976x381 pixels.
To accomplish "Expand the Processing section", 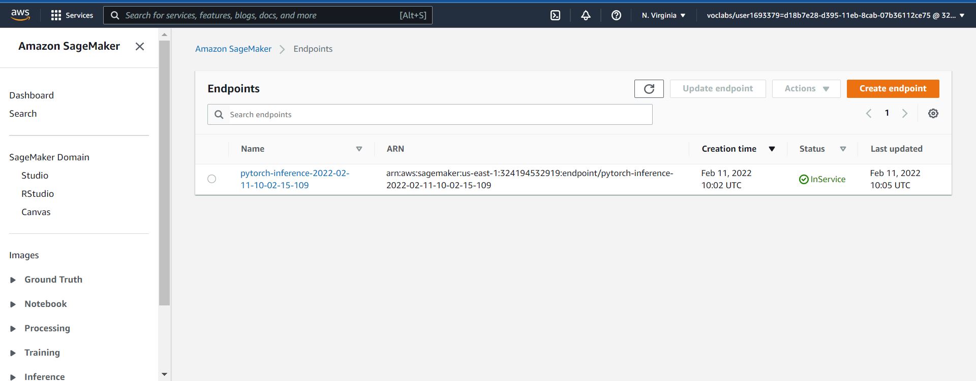I will tap(13, 328).
